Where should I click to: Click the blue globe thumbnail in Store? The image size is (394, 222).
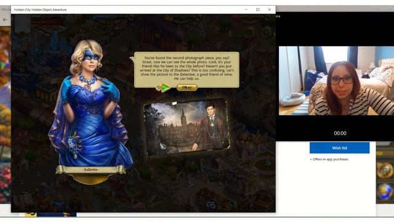[385, 192]
